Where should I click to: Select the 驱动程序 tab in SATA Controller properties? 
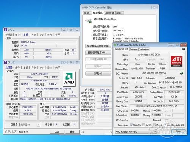click(98, 13)
